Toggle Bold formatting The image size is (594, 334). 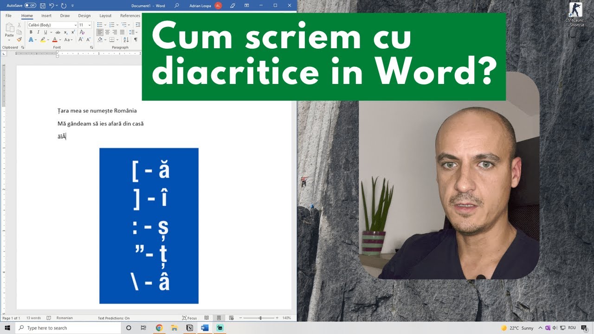[x=31, y=32]
